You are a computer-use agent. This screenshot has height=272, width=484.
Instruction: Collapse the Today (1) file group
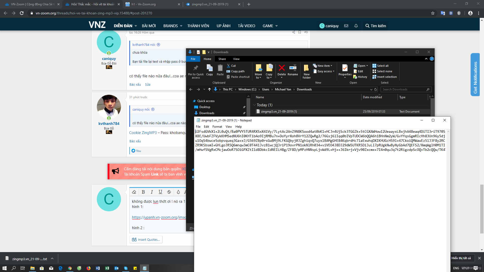pos(254,105)
